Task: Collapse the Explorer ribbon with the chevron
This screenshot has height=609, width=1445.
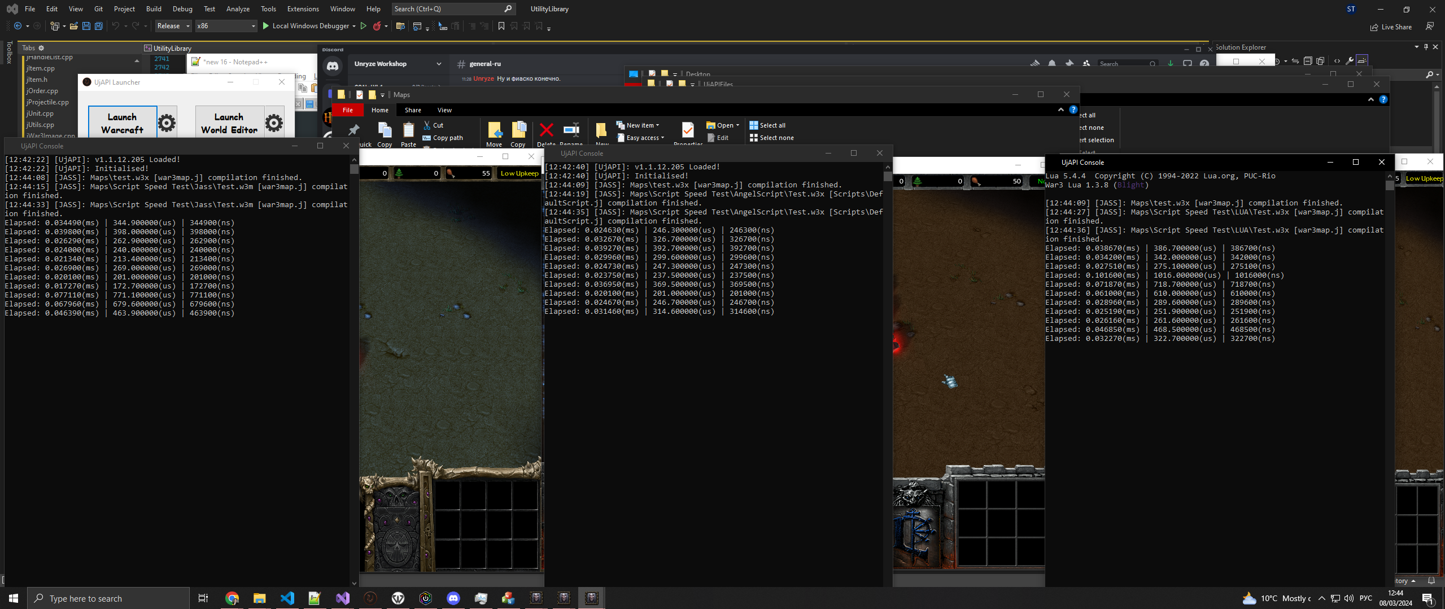Action: (1060, 110)
